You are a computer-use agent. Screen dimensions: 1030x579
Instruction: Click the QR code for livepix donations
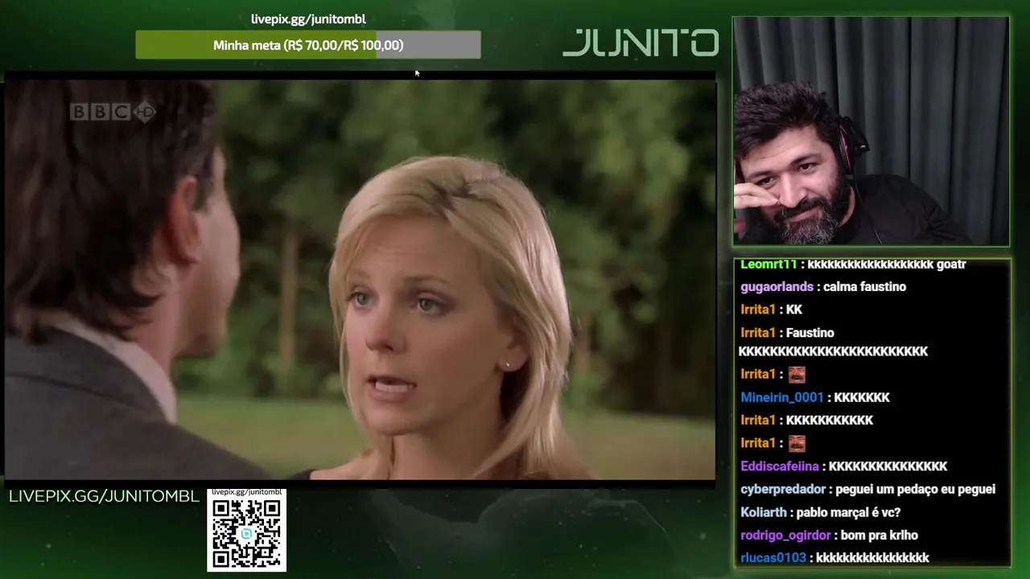tap(246, 534)
